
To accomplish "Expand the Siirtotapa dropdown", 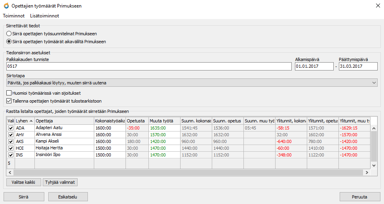I will 192,83.
